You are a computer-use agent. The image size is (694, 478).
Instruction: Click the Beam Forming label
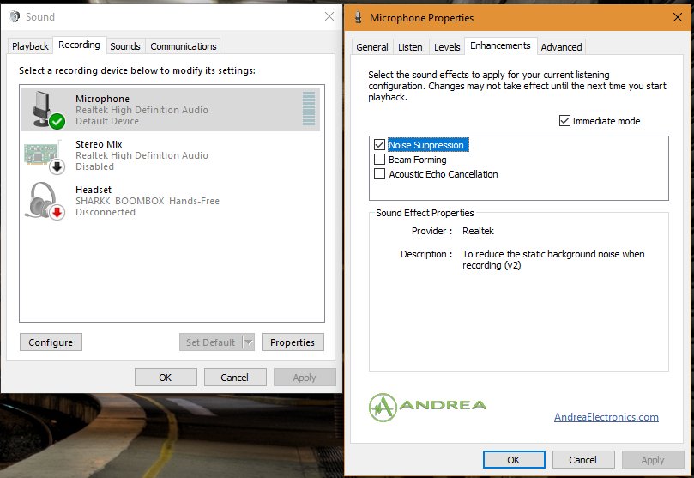coord(418,160)
